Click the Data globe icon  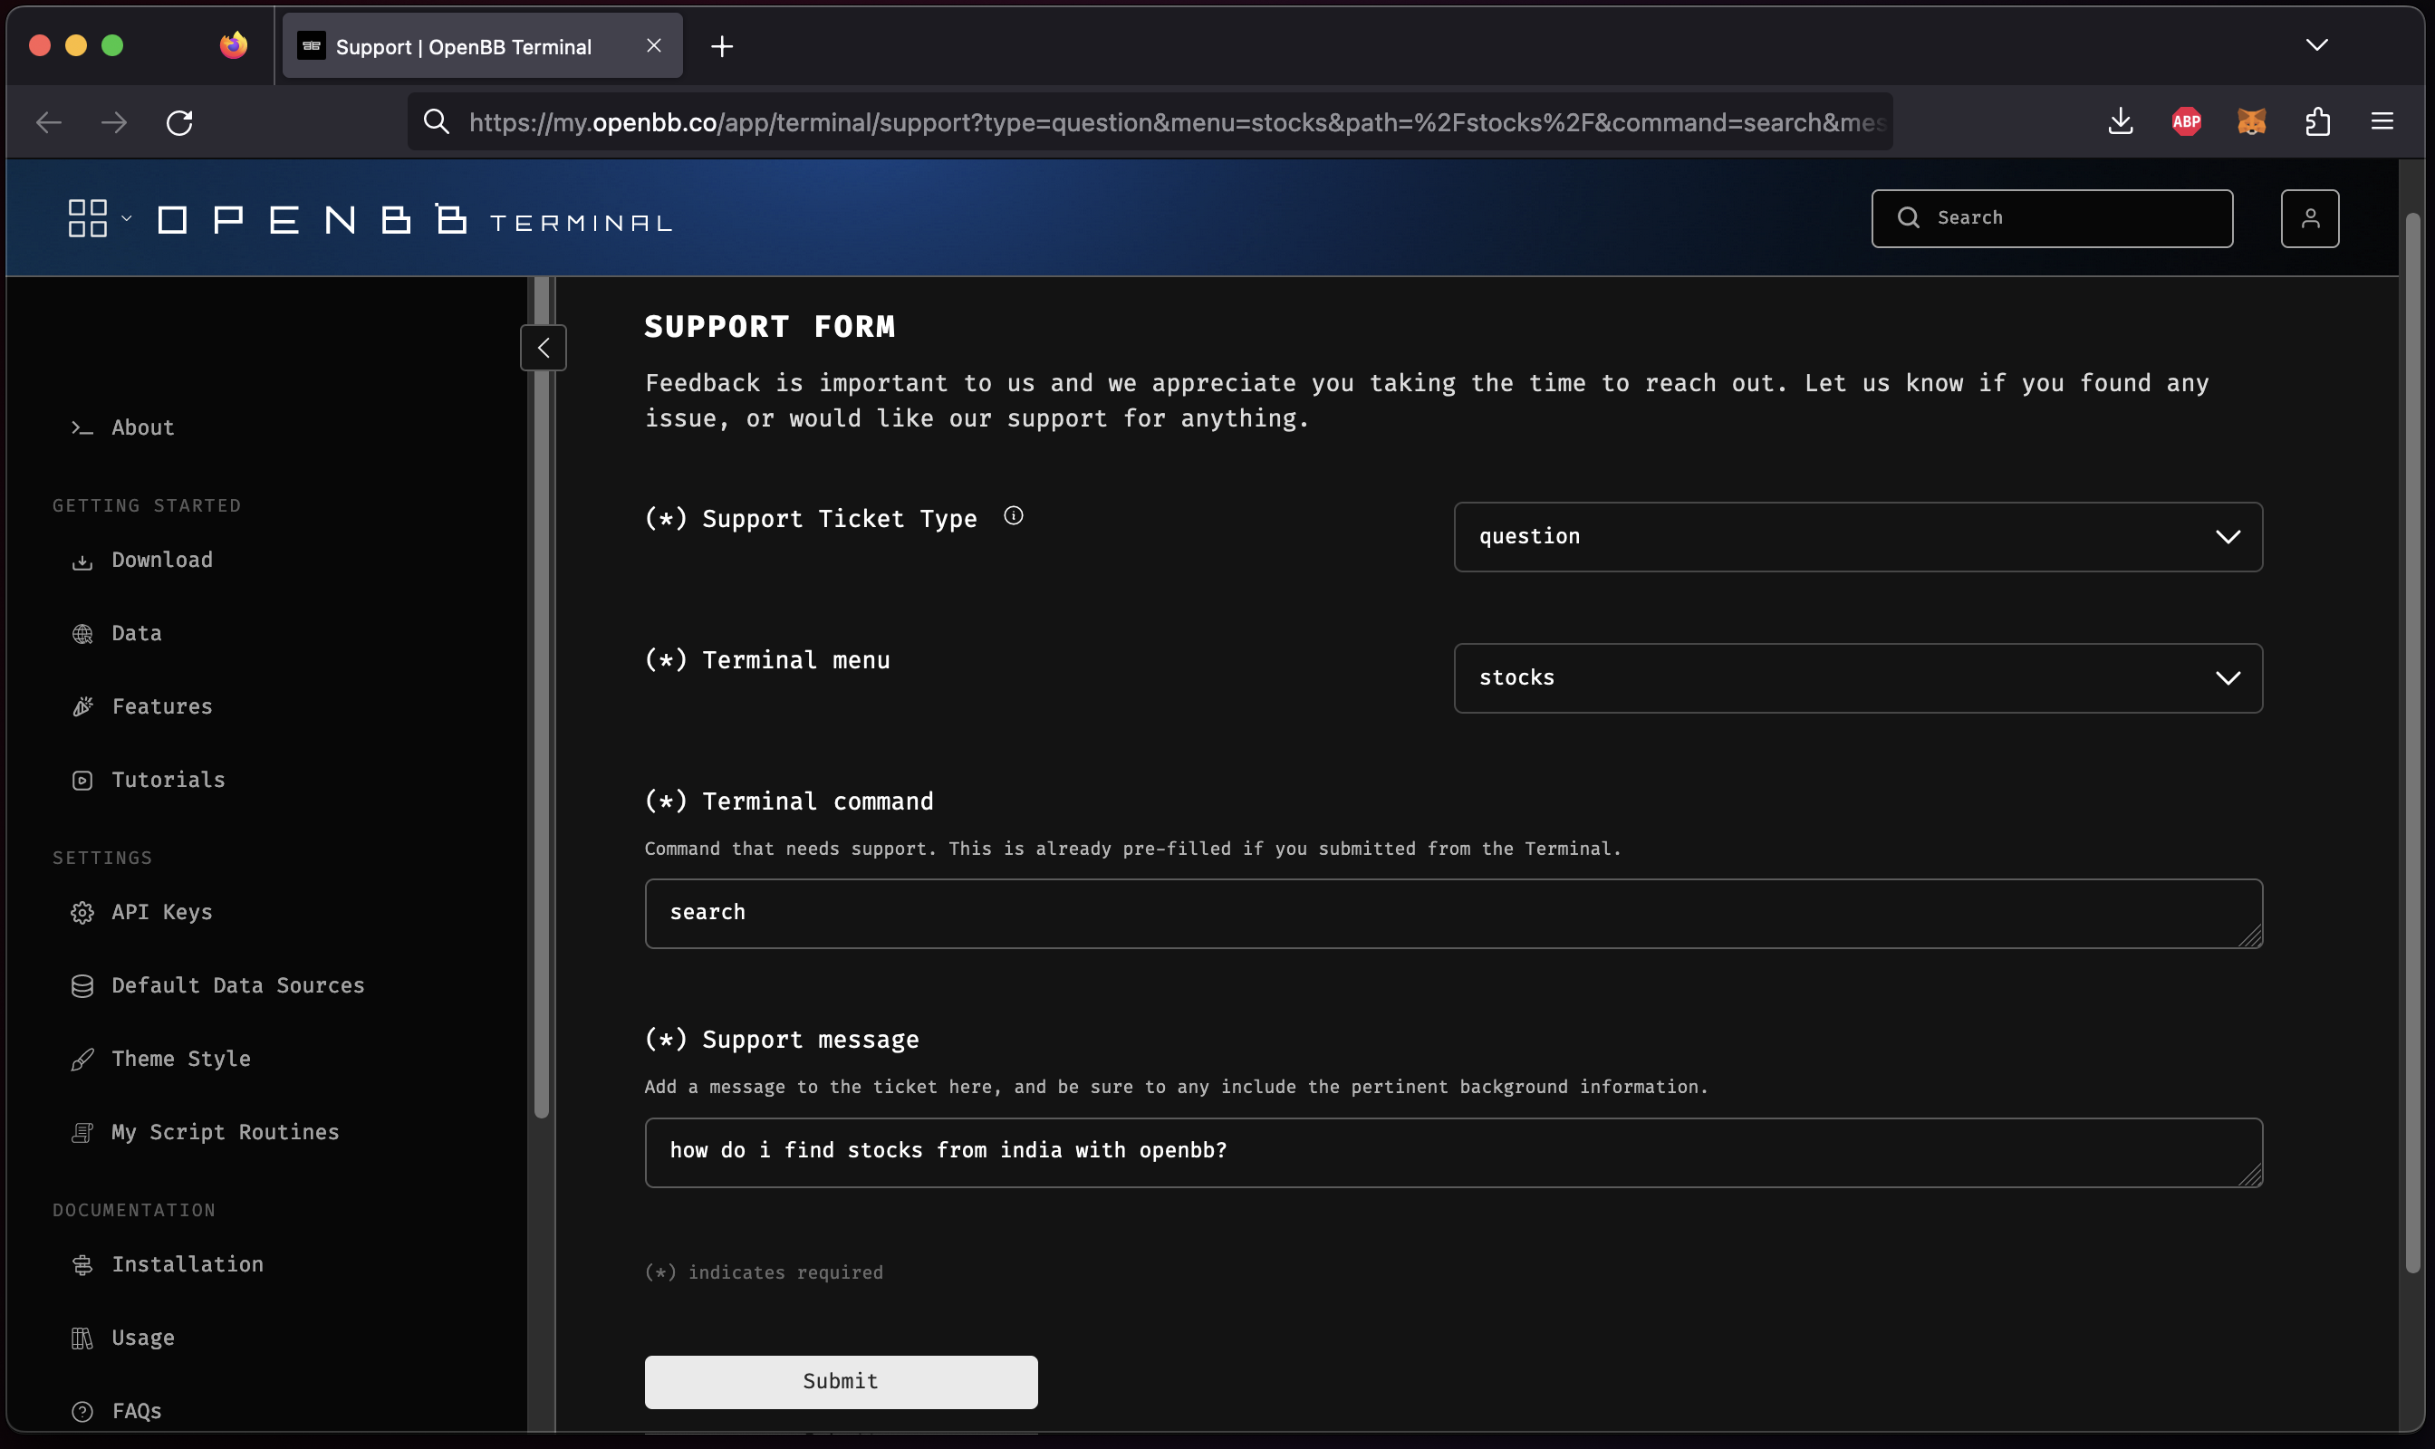[82, 635]
